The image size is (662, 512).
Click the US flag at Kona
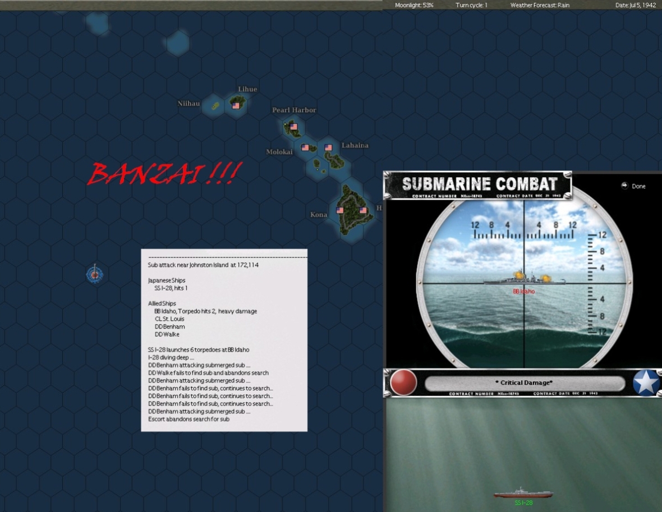[x=340, y=210]
